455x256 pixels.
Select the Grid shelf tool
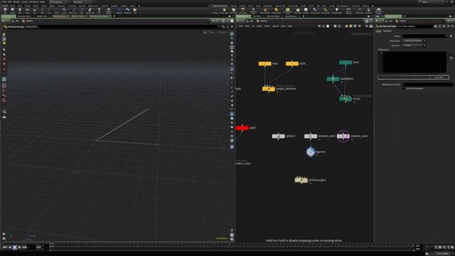35,11
